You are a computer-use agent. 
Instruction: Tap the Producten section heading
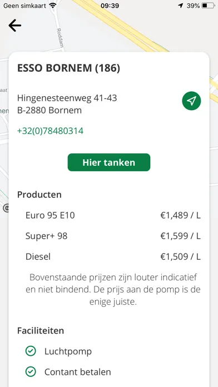(x=39, y=195)
